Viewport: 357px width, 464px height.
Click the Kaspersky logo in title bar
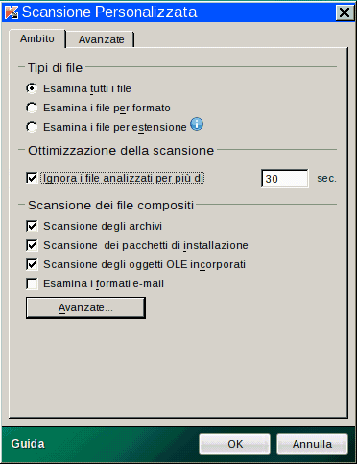12,12
